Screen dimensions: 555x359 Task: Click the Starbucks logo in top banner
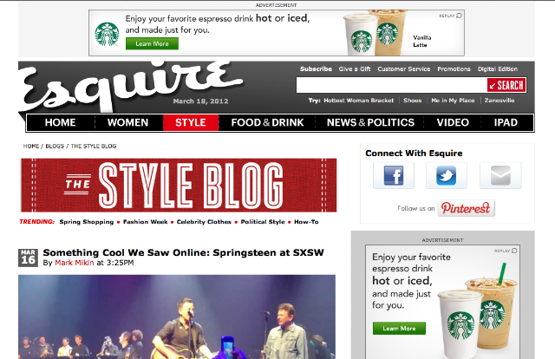coord(107,34)
